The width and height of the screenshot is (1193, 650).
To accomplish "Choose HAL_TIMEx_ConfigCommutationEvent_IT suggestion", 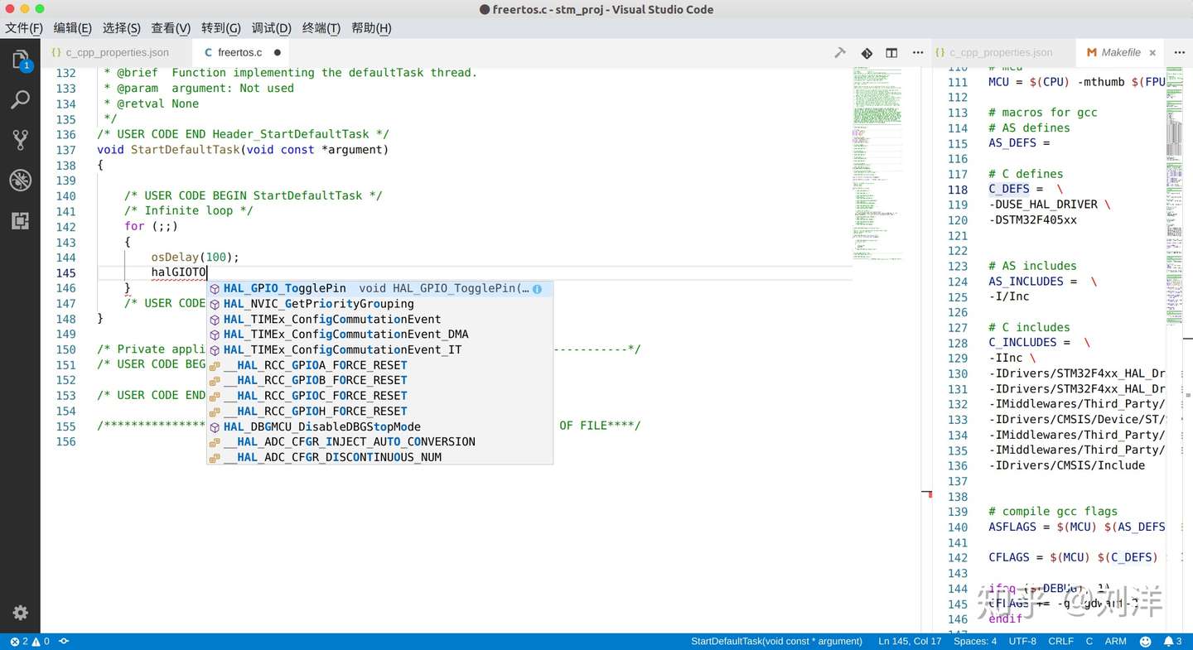I will [x=379, y=350].
